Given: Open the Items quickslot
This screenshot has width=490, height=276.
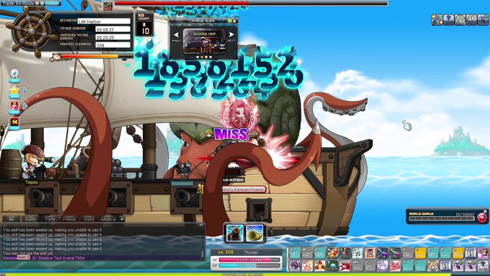Looking at the screenshot, I should click(420, 266).
